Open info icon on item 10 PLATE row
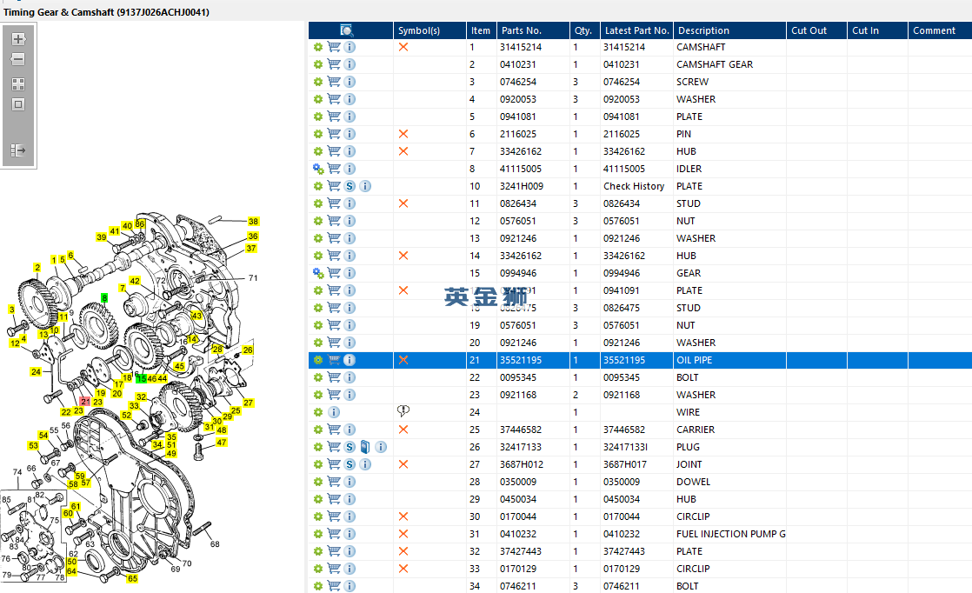972x593 pixels. [x=365, y=186]
